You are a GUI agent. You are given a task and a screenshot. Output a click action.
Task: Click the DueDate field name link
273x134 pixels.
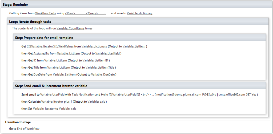coord(39,75)
